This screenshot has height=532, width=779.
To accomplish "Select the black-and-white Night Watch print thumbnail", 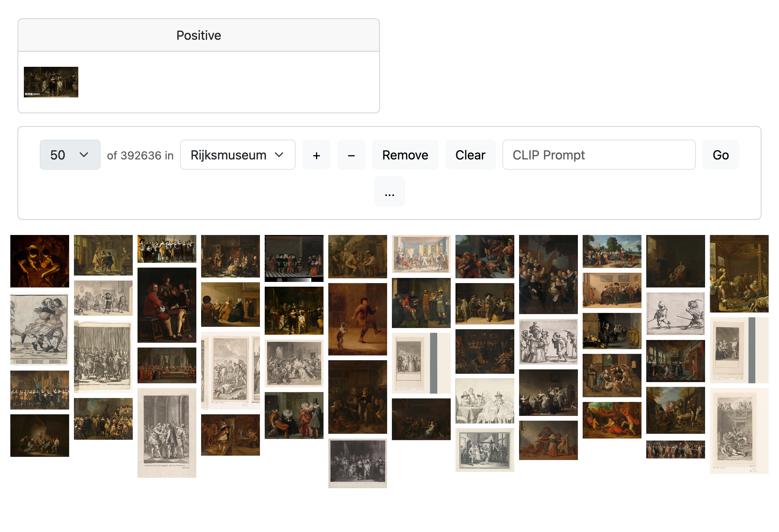I will (358, 463).
